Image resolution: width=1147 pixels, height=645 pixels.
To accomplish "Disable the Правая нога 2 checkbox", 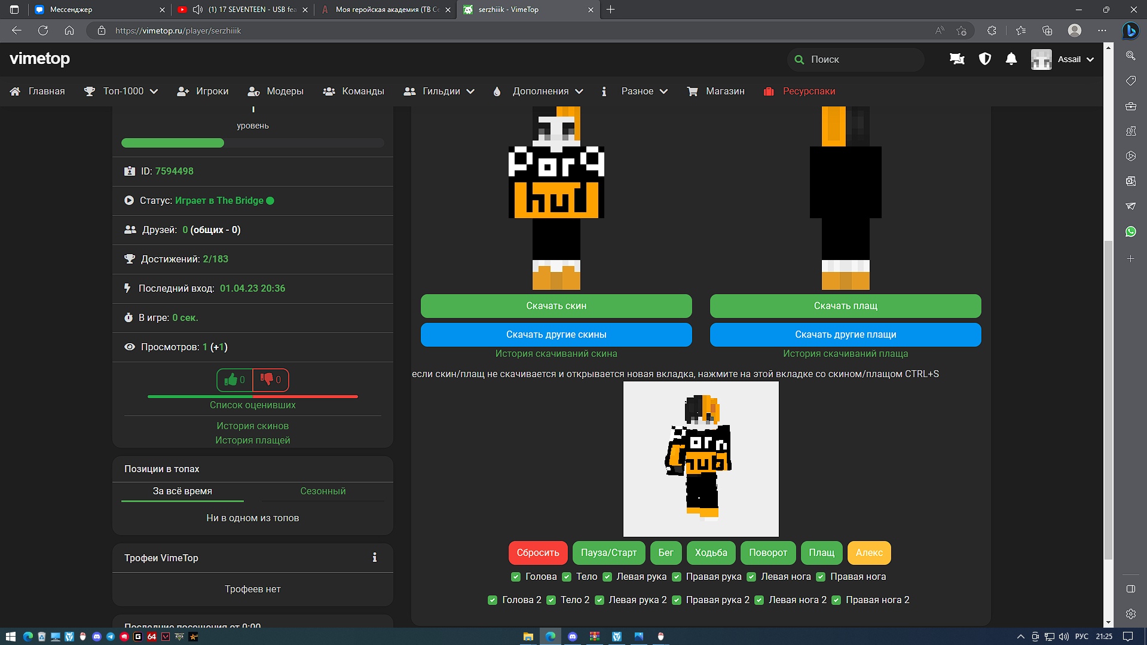I will pos(836,600).
